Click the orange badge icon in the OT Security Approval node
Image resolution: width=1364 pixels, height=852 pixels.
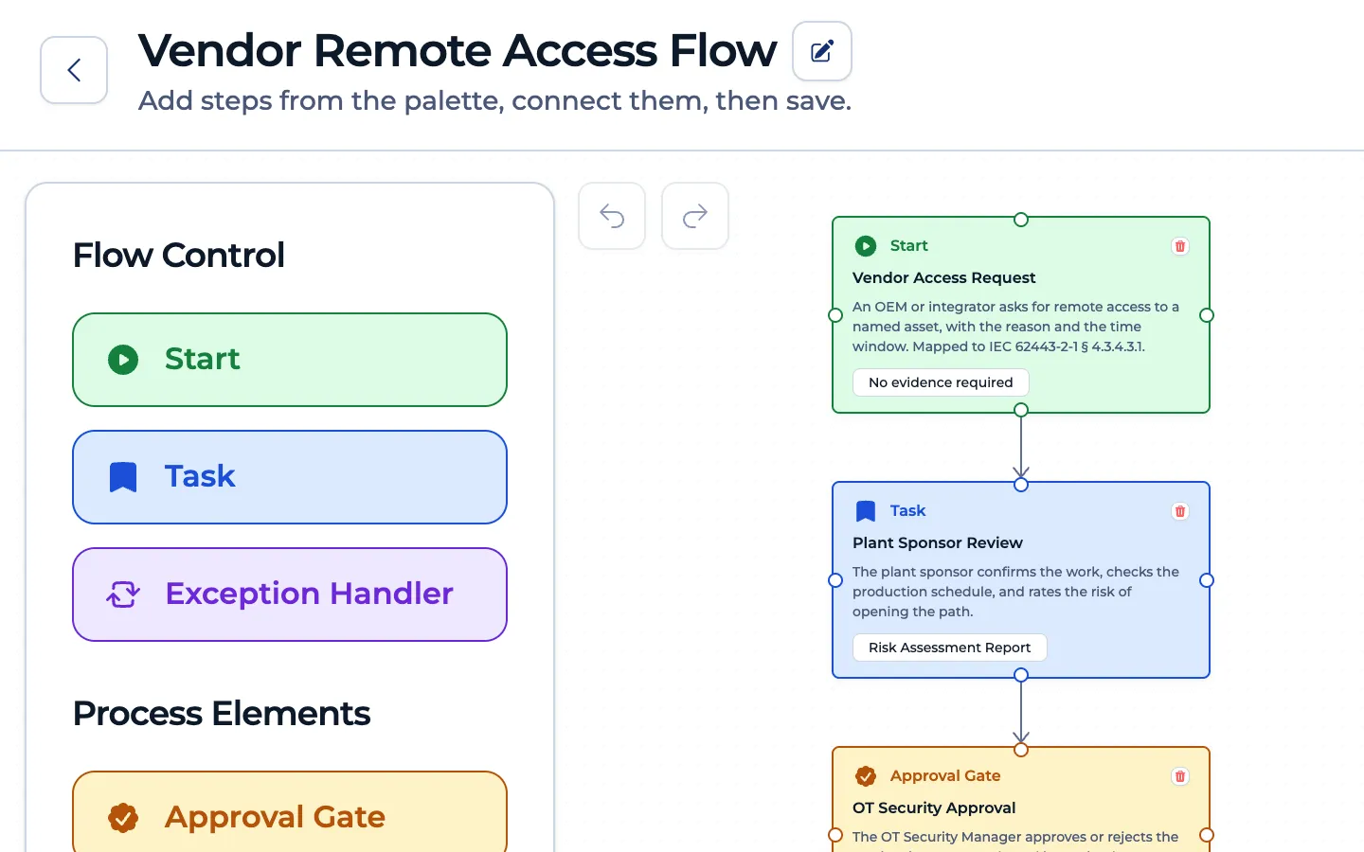(866, 776)
